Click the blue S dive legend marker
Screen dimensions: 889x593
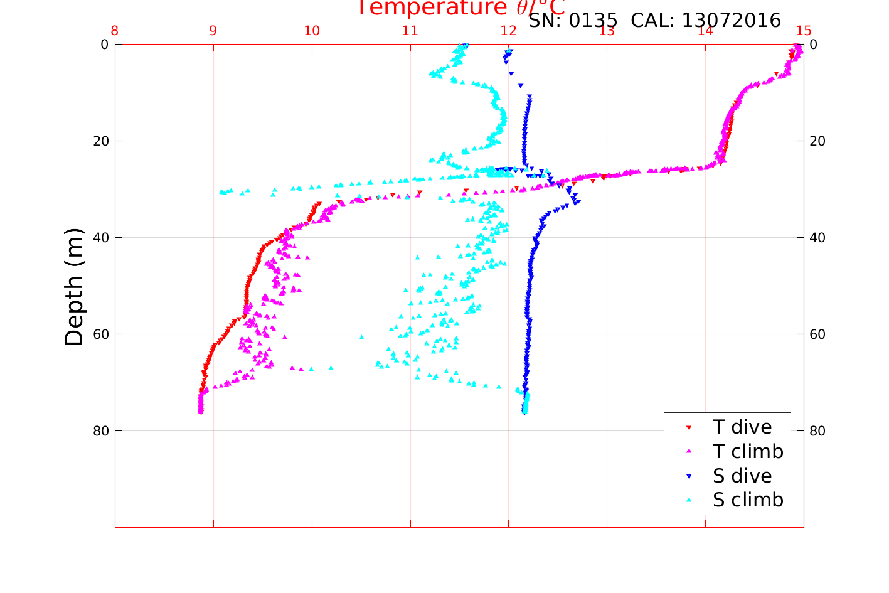pos(688,476)
